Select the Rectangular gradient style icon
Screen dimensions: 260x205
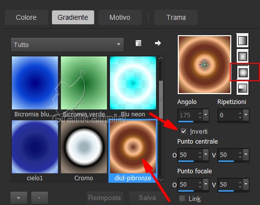click(x=243, y=56)
